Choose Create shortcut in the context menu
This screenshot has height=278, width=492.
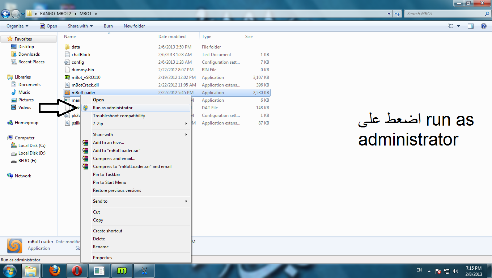click(x=136, y=231)
